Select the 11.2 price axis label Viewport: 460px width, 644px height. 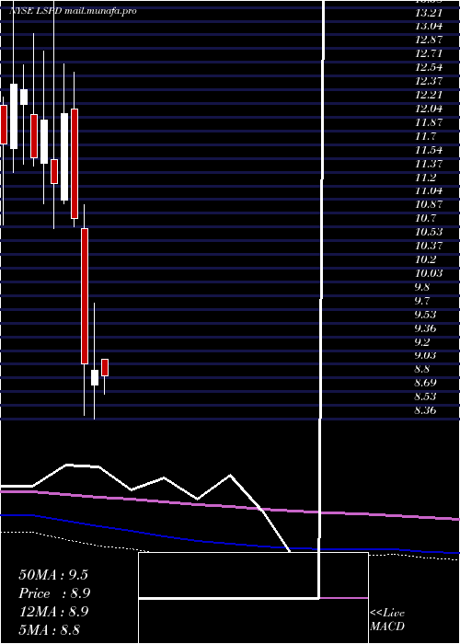point(425,178)
